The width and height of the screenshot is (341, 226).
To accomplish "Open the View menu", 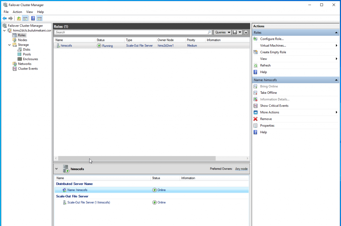I will coord(29,12).
